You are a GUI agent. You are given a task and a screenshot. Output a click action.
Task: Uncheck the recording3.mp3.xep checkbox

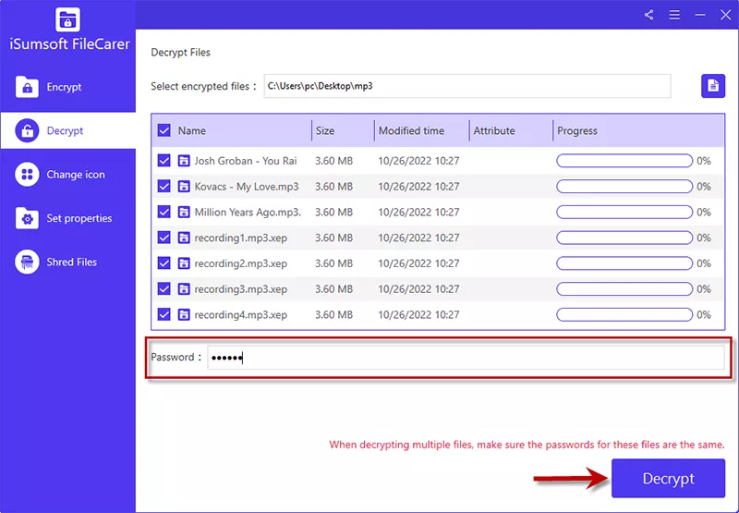coord(164,288)
